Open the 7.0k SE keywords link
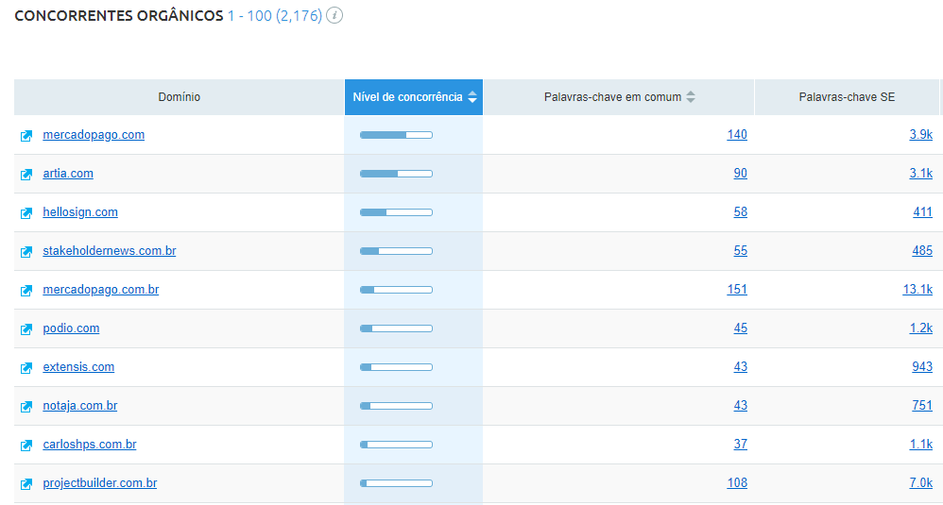The width and height of the screenshot is (943, 505). [920, 482]
